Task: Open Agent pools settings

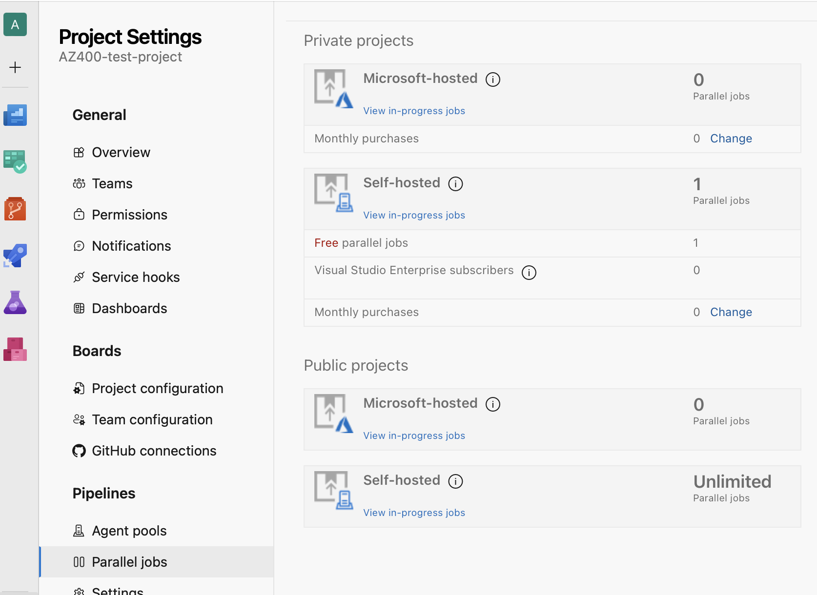Action: (x=129, y=531)
